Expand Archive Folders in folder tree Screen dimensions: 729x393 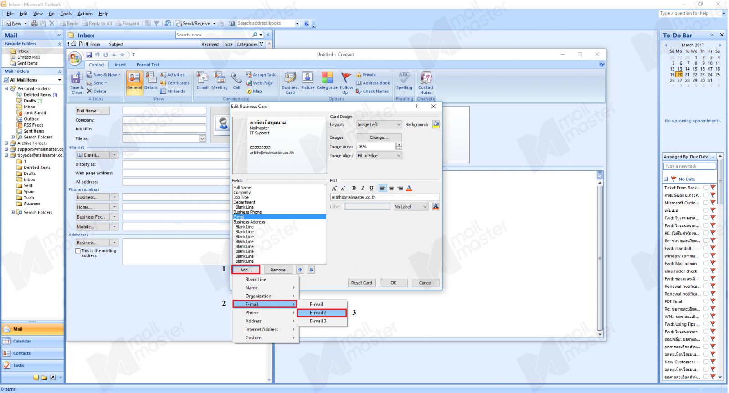tap(6, 143)
